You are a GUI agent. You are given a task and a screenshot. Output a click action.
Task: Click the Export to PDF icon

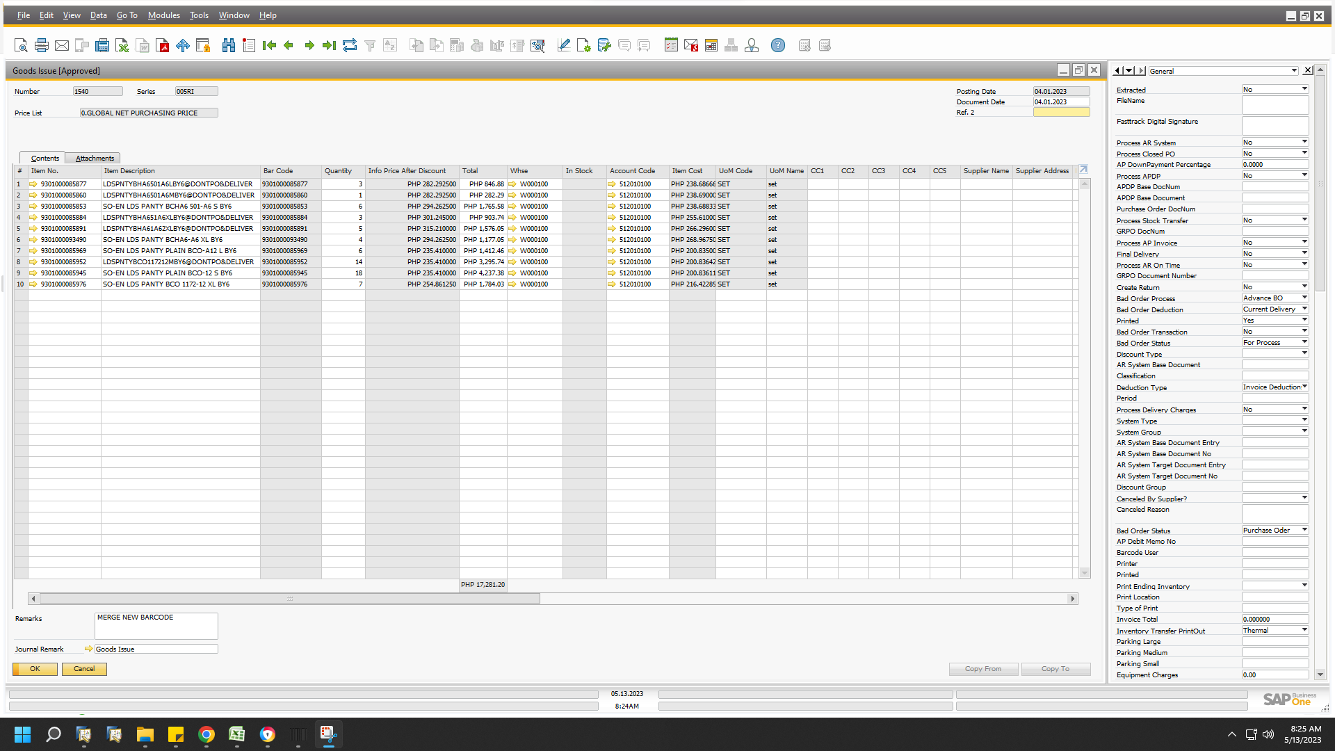click(163, 46)
